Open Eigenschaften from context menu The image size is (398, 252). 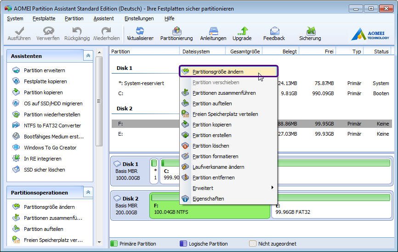pos(228,199)
